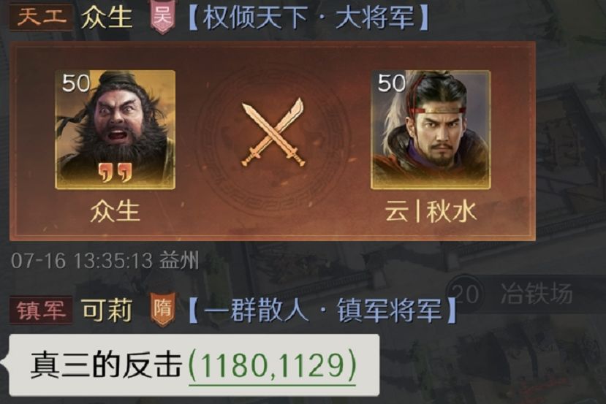Open title 权倾天下·大将军
This screenshot has width=606, height=404.
[x=308, y=18]
